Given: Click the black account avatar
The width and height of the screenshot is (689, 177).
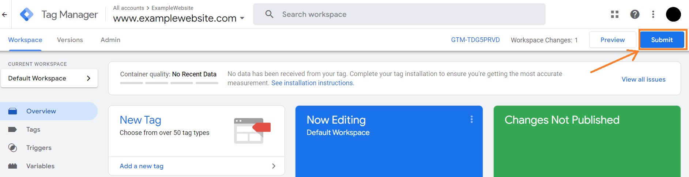Looking at the screenshot, I should point(673,14).
